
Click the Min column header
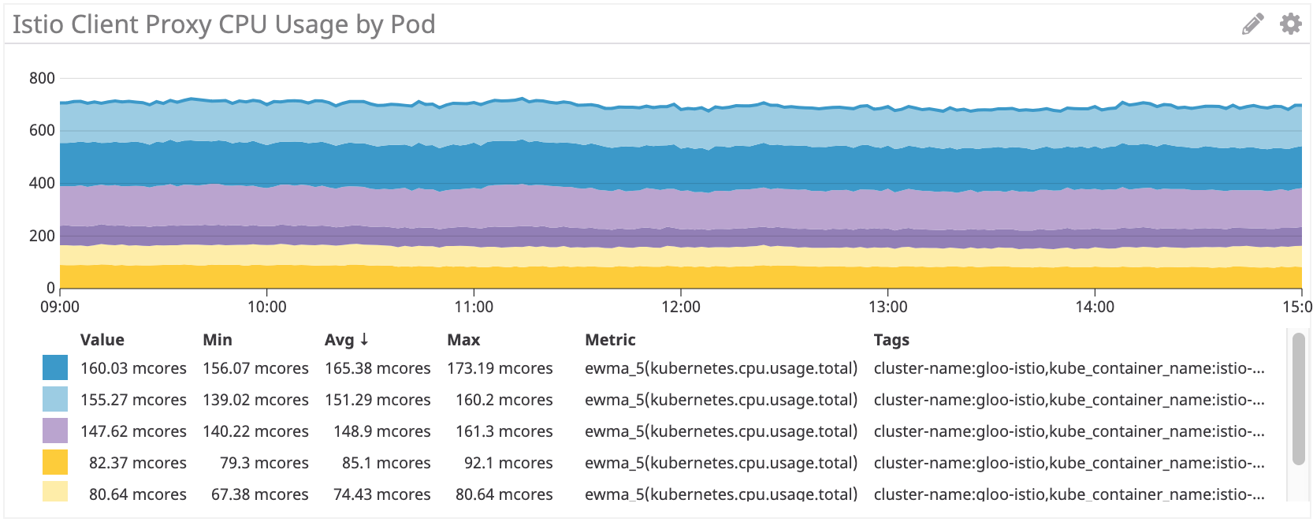(218, 340)
